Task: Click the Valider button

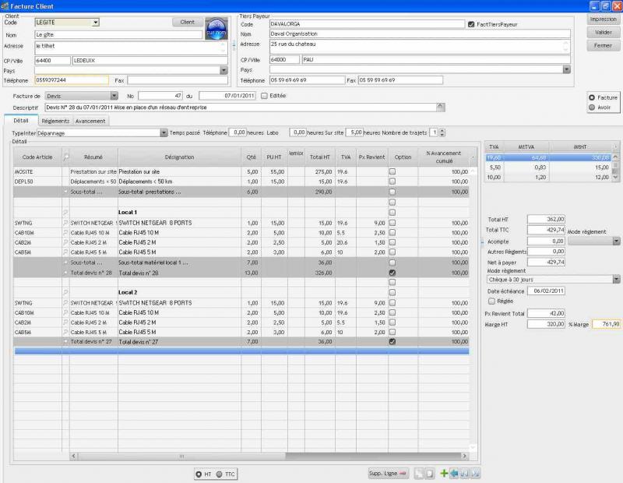Action: (x=603, y=32)
